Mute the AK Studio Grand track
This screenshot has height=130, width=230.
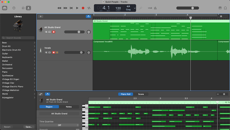pos(46,32)
